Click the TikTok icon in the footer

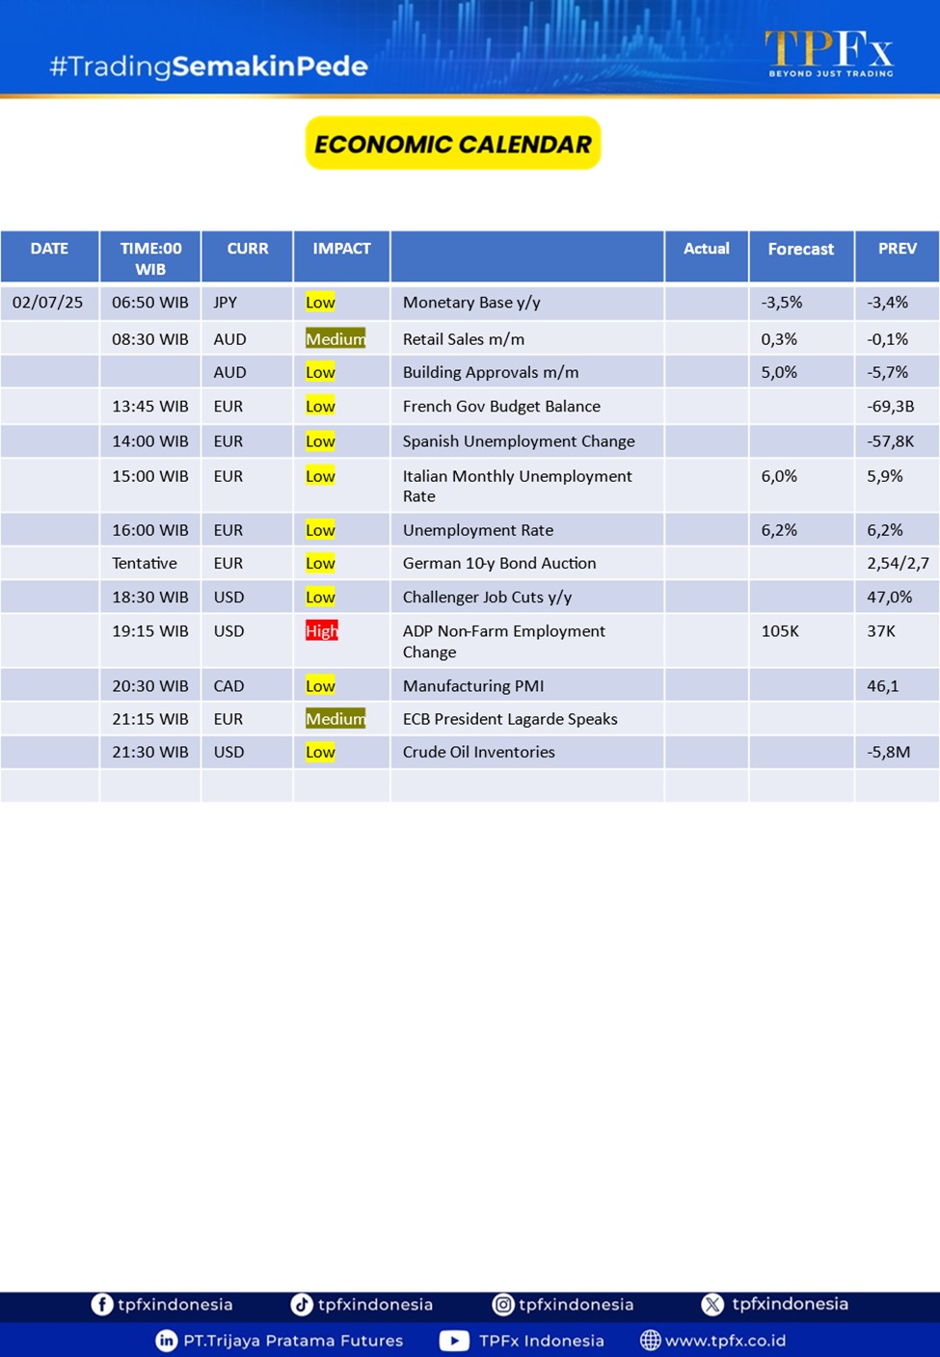coord(302,1304)
